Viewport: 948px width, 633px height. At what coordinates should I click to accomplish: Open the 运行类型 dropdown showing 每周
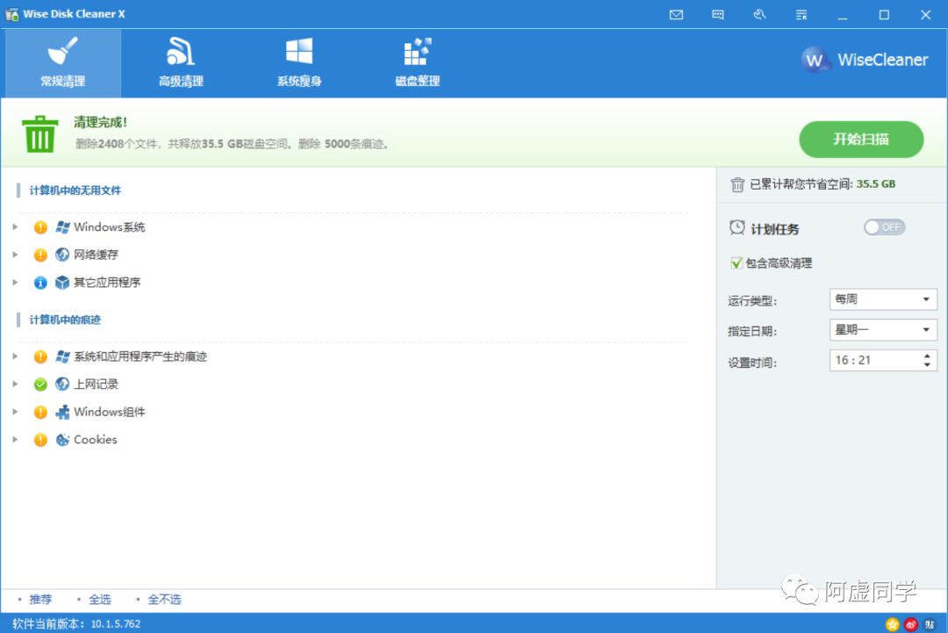pyautogui.click(x=883, y=299)
